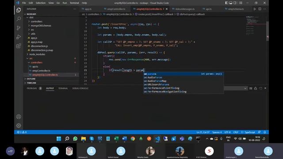The image size is (283, 159).
Task: Open the Terminal menu
Action: coord(74,3)
